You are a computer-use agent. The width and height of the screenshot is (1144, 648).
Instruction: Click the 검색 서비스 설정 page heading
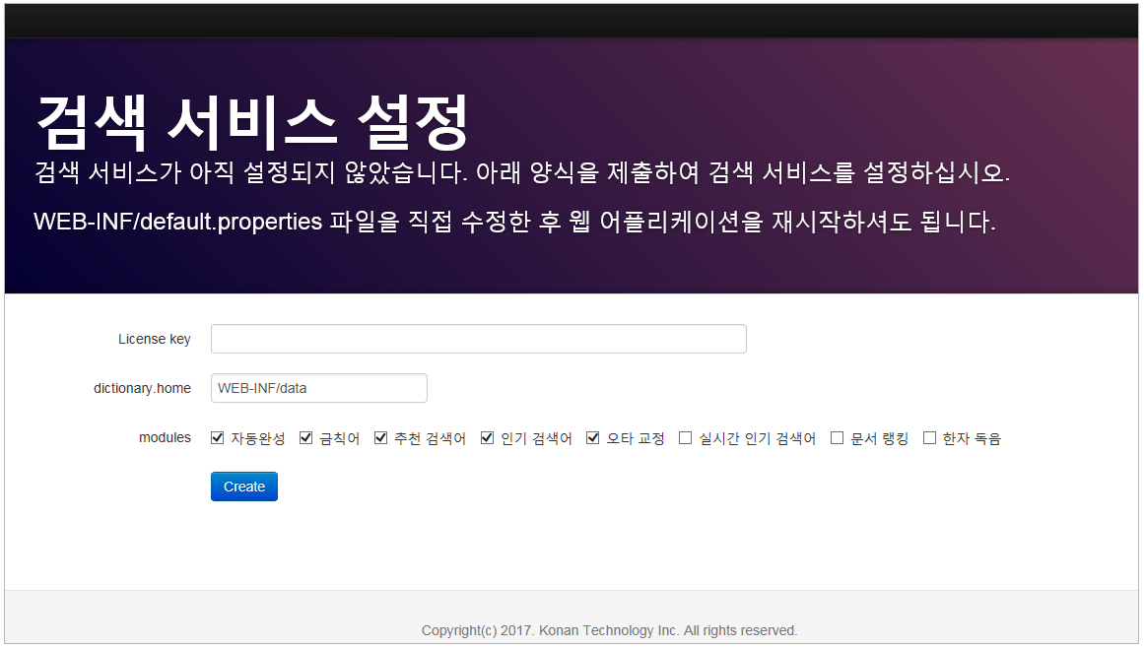pyautogui.click(x=252, y=122)
